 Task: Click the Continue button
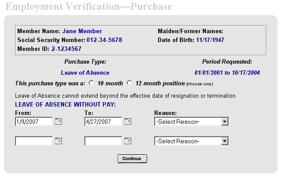click(x=132, y=159)
